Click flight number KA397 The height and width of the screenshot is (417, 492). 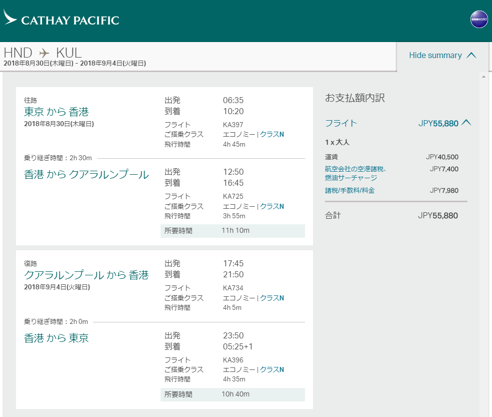coord(233,125)
